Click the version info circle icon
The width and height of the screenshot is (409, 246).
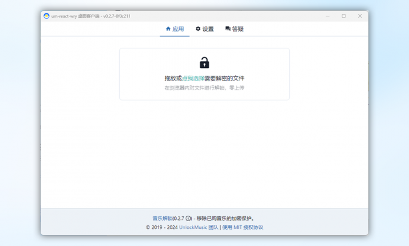click(188, 218)
